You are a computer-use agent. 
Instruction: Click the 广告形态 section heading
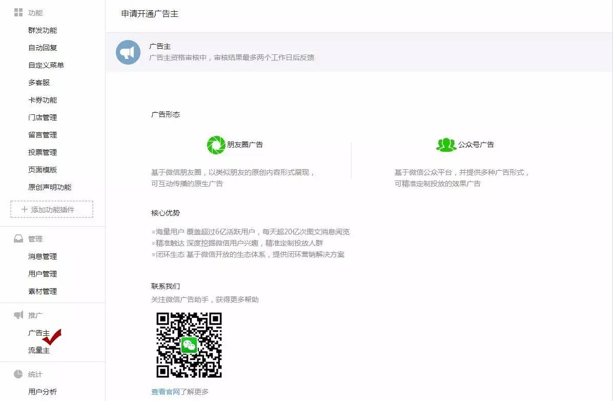coord(166,115)
